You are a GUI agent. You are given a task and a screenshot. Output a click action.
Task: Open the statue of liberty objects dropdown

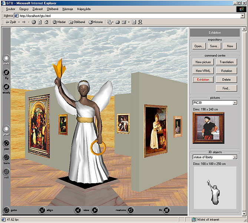(235, 157)
